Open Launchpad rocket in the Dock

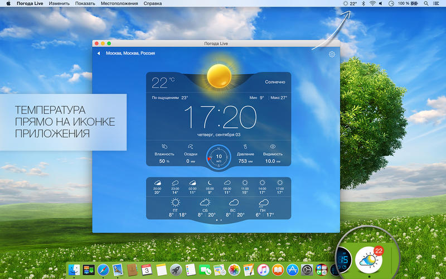[x=176, y=270]
